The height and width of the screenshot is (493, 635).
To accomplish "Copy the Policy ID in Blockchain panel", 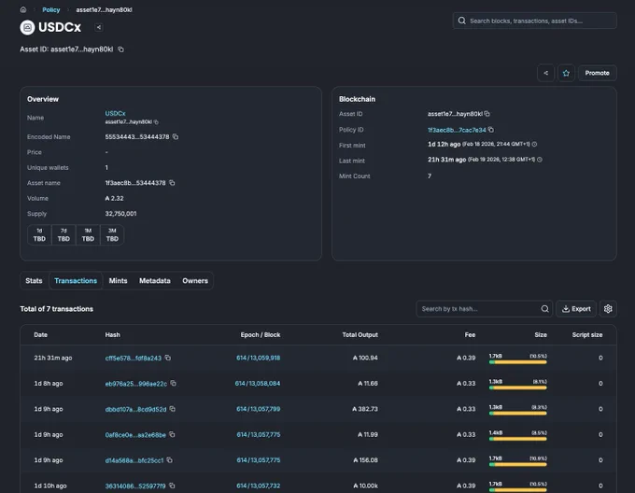I will [x=491, y=130].
